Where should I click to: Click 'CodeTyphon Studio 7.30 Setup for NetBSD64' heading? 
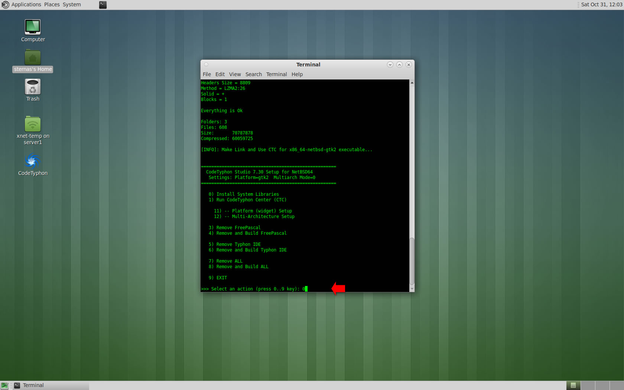click(259, 172)
